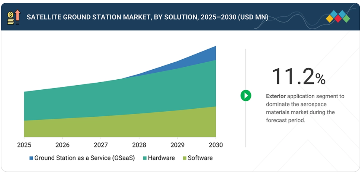The image size is (362, 175).
Task: Toggle the Hardware legend label
Action: (161, 158)
